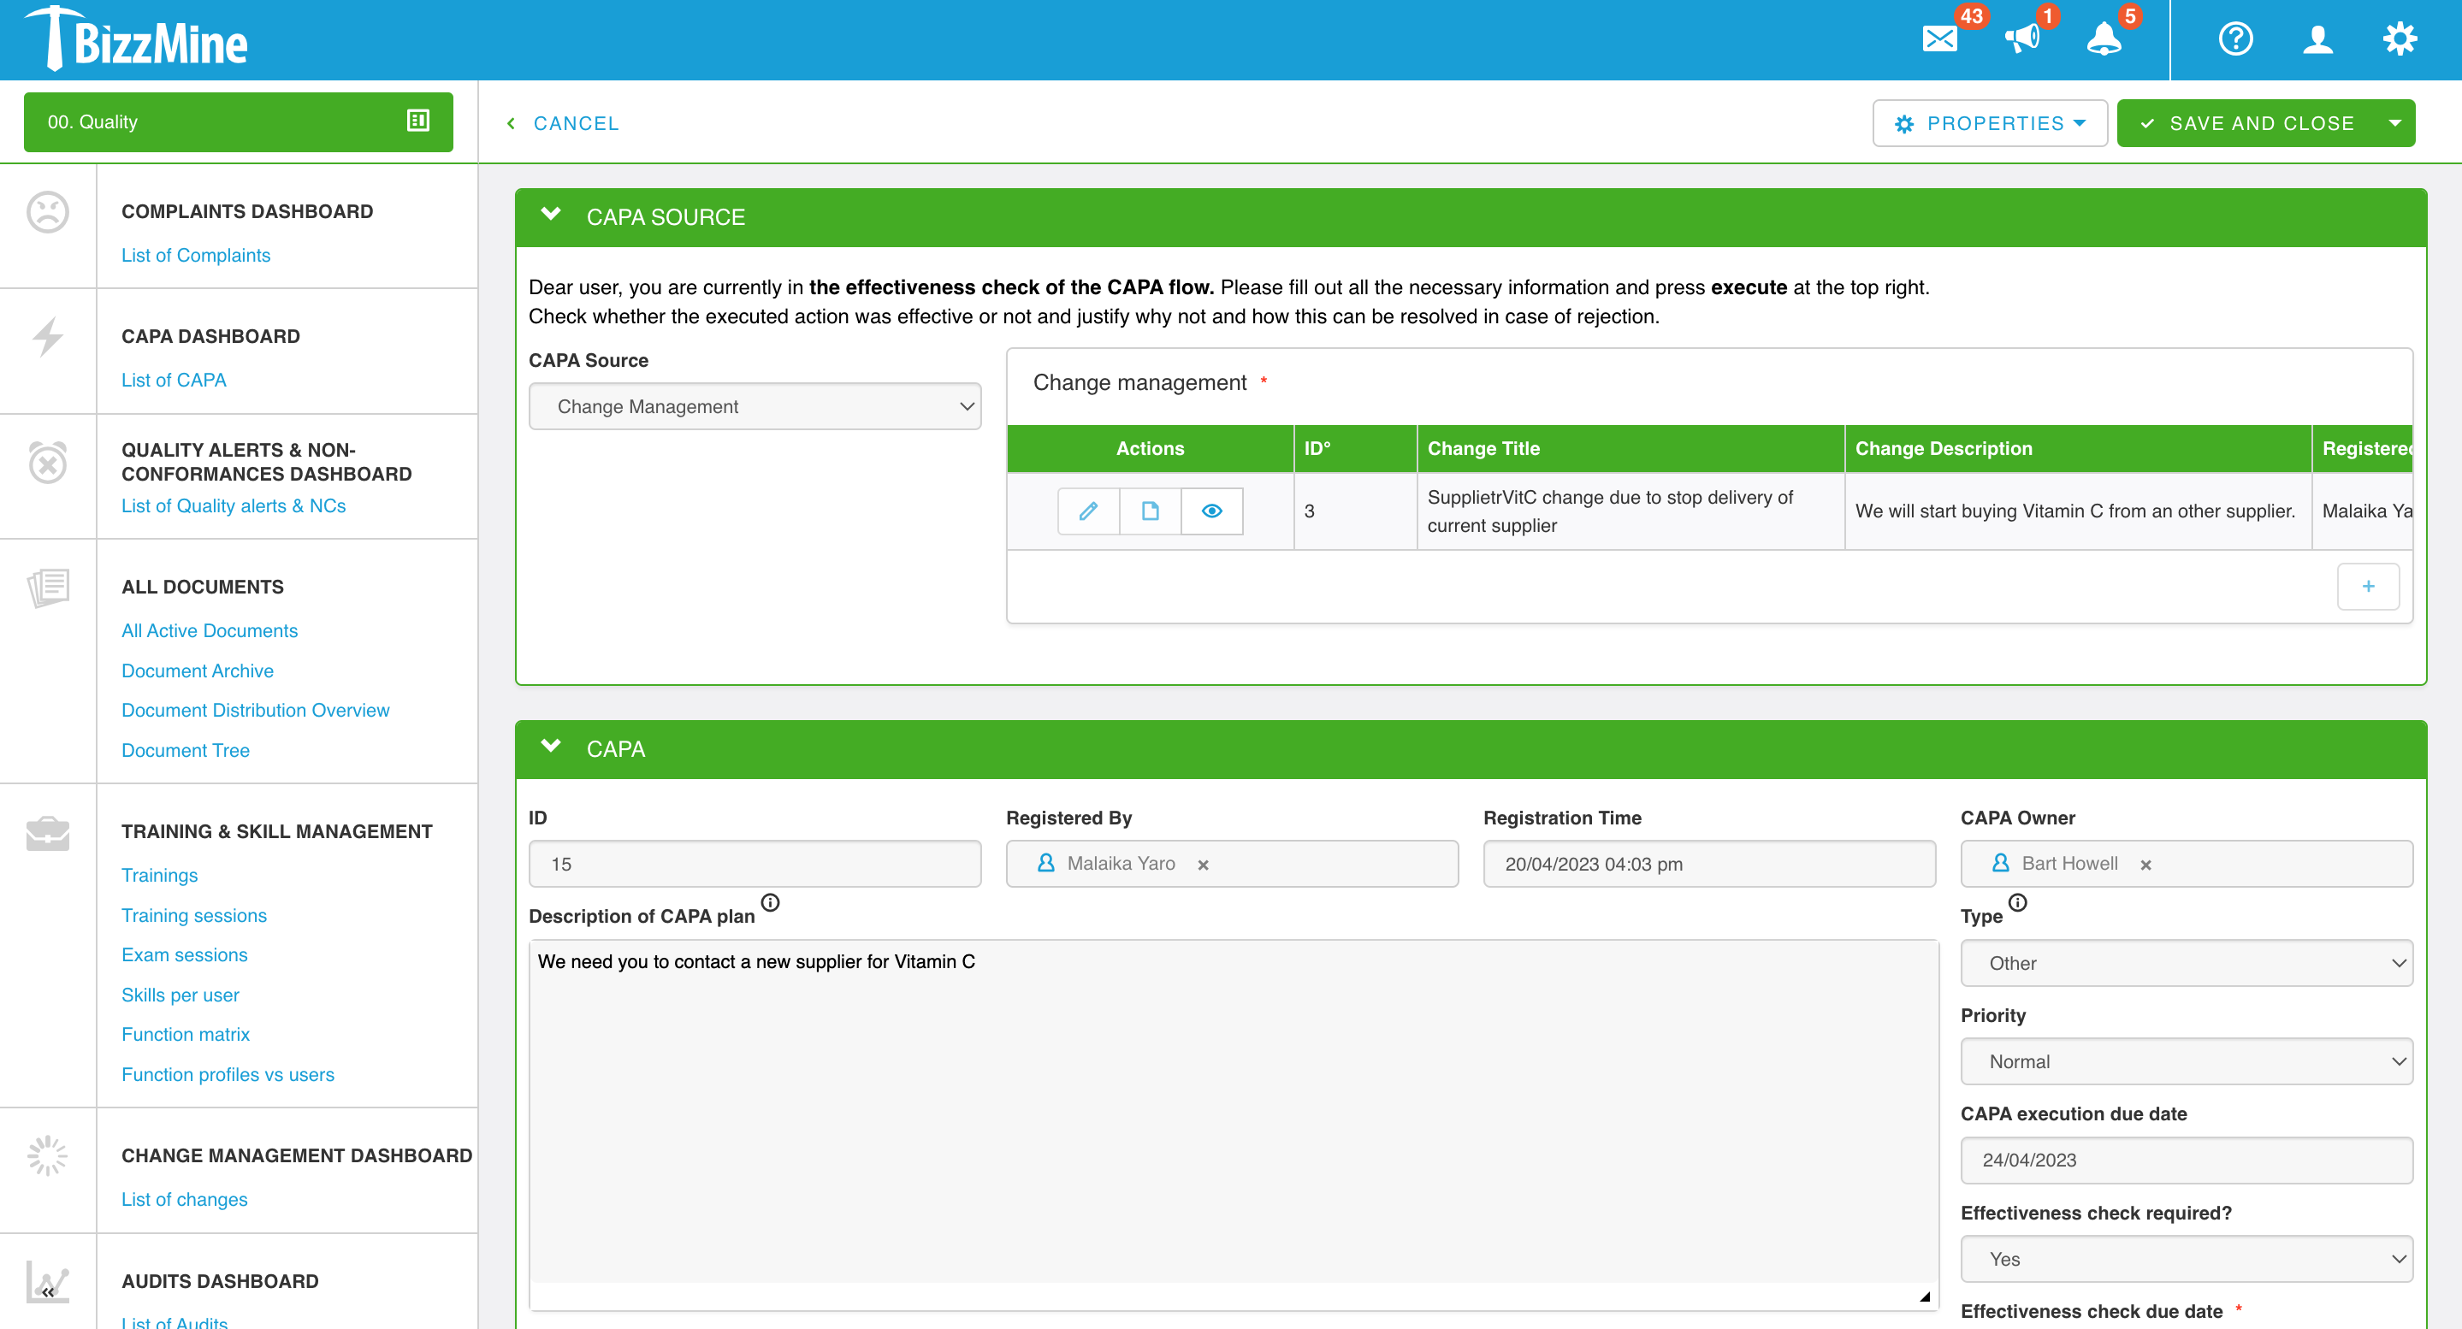
Task: Click the briefcase Training icon
Action: point(48,833)
